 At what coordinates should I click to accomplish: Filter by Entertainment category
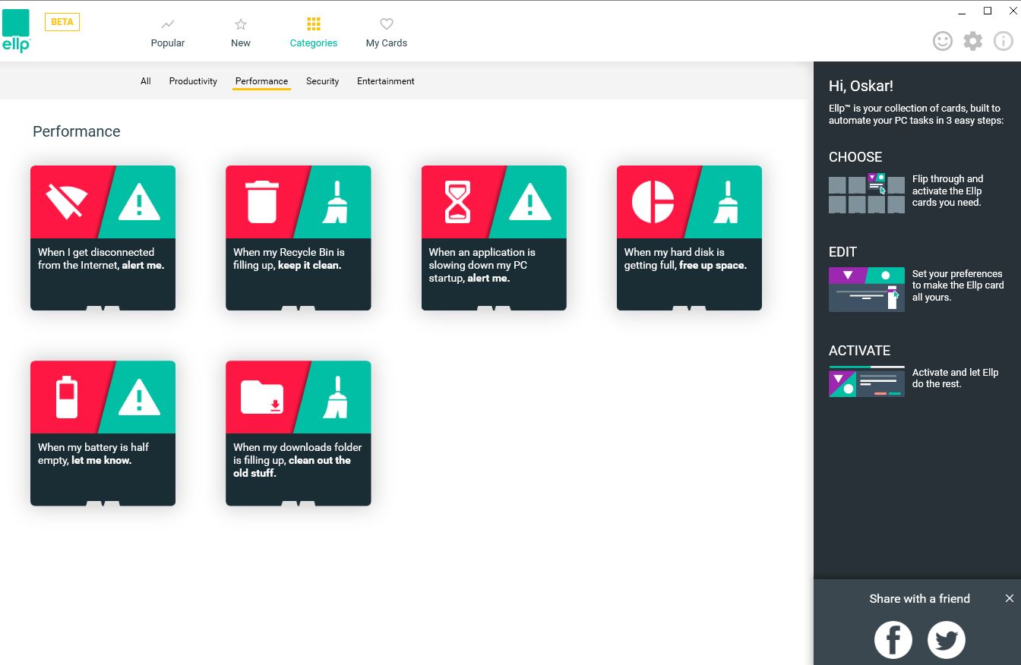coord(386,81)
